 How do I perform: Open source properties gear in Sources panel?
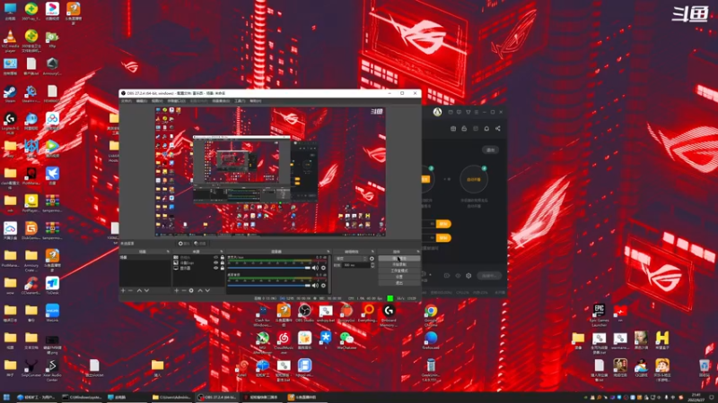[191, 290]
